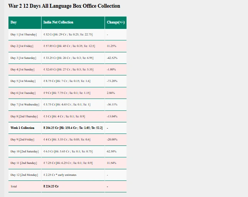Click the 'India Net Collection' column header

[x=58, y=22]
